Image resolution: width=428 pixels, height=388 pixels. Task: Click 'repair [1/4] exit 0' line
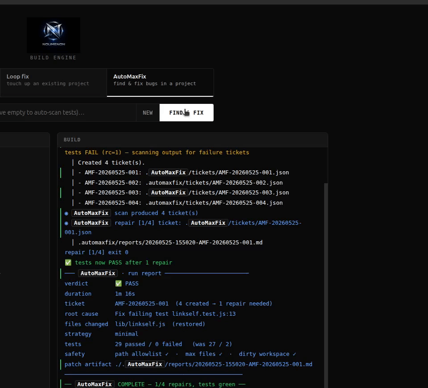click(96, 252)
